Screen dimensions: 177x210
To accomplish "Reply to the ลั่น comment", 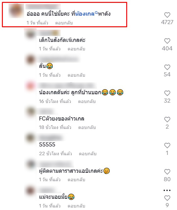I will click(x=76, y=75).
